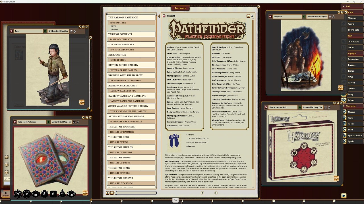This screenshot has width=364, height=204.
Task: Click the GM chat bubble icon
Action: pos(6,179)
